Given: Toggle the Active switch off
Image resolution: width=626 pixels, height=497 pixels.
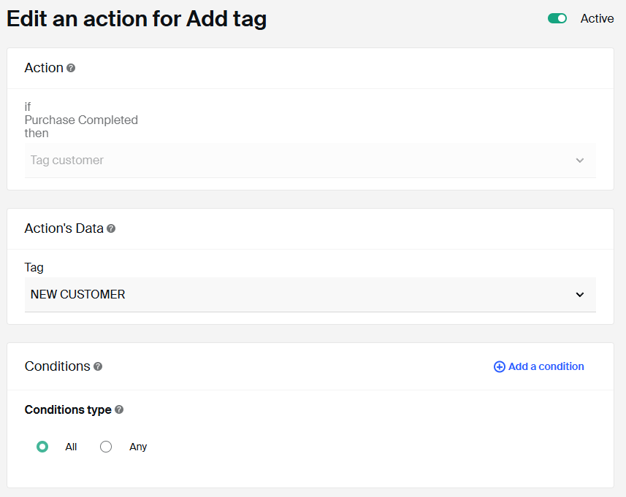Looking at the screenshot, I should coord(557,18).
